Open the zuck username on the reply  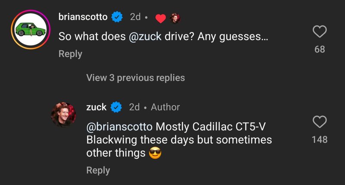[x=96, y=107]
